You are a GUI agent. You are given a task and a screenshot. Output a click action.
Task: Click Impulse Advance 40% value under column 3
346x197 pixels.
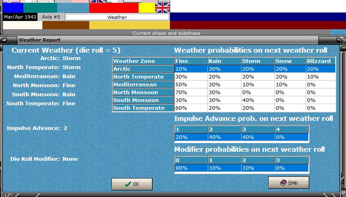tap(258, 137)
